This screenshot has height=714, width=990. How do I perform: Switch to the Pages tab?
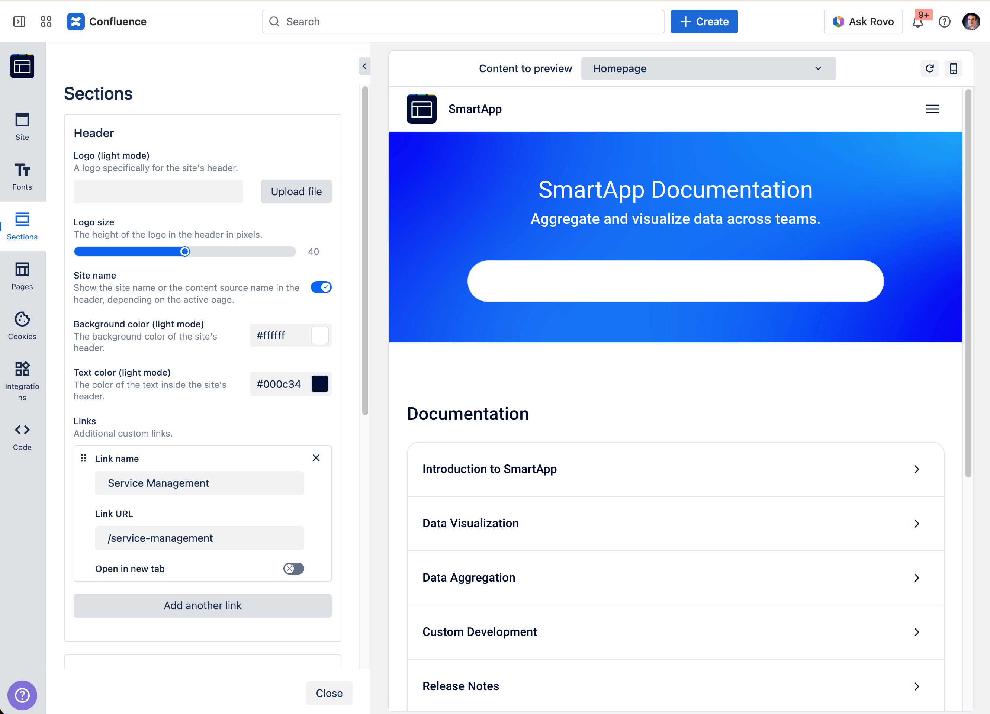click(x=22, y=276)
